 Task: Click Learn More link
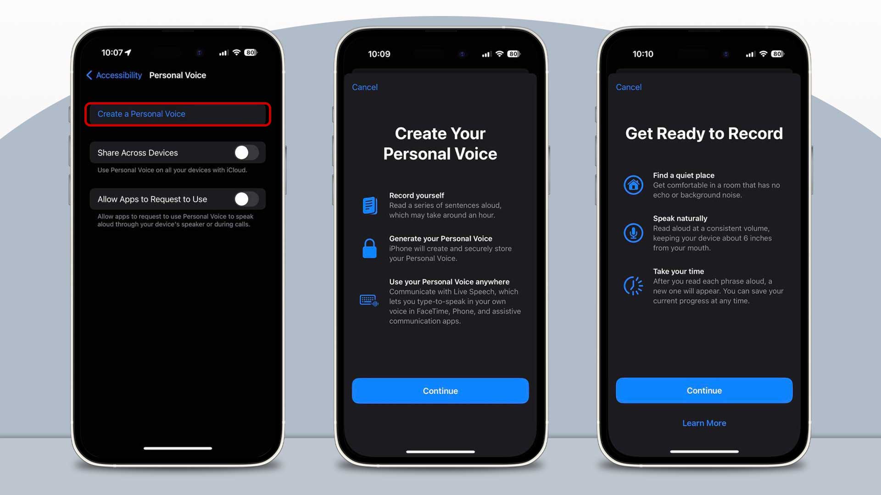pyautogui.click(x=704, y=423)
